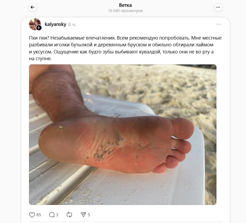Follow kalyansky via plus badge
Screen dimensions: 246x223
[39, 28]
